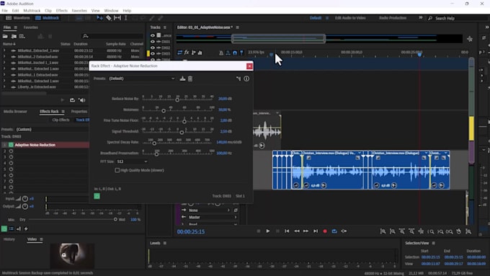Open the Favorites menu in the menu bar
The width and height of the screenshot is (490, 276).
coord(79,11)
